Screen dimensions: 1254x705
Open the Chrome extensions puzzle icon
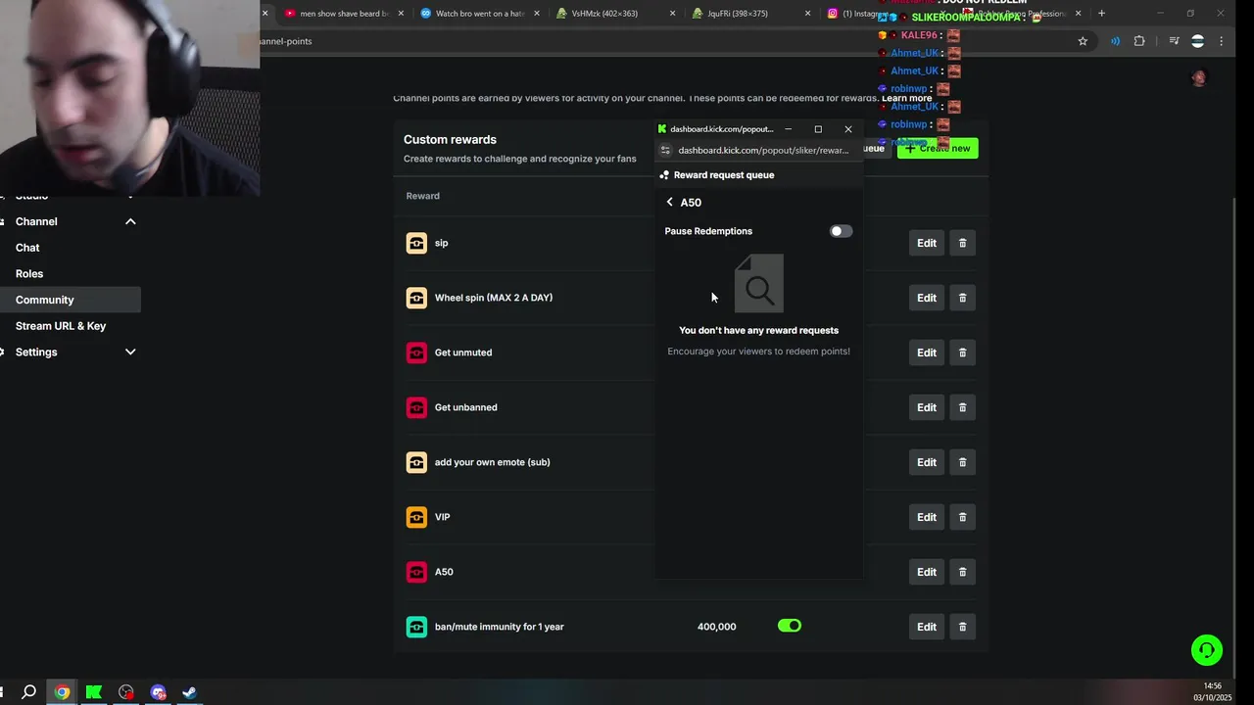(x=1139, y=41)
